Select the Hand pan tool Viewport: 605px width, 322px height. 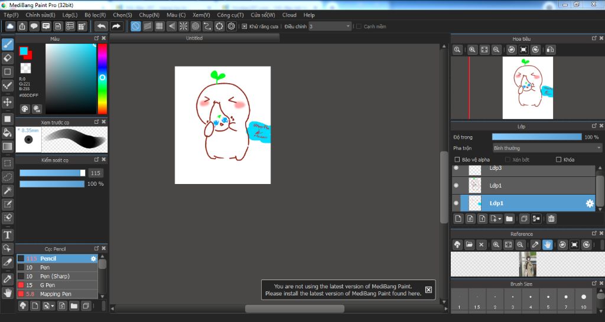click(x=7, y=293)
